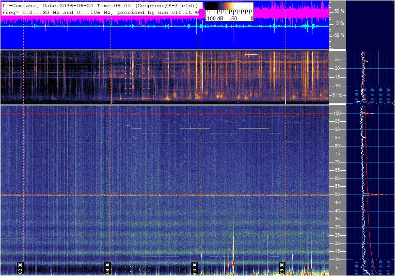Click the 70 Hz tick label
395x276 pixels.
point(337,162)
